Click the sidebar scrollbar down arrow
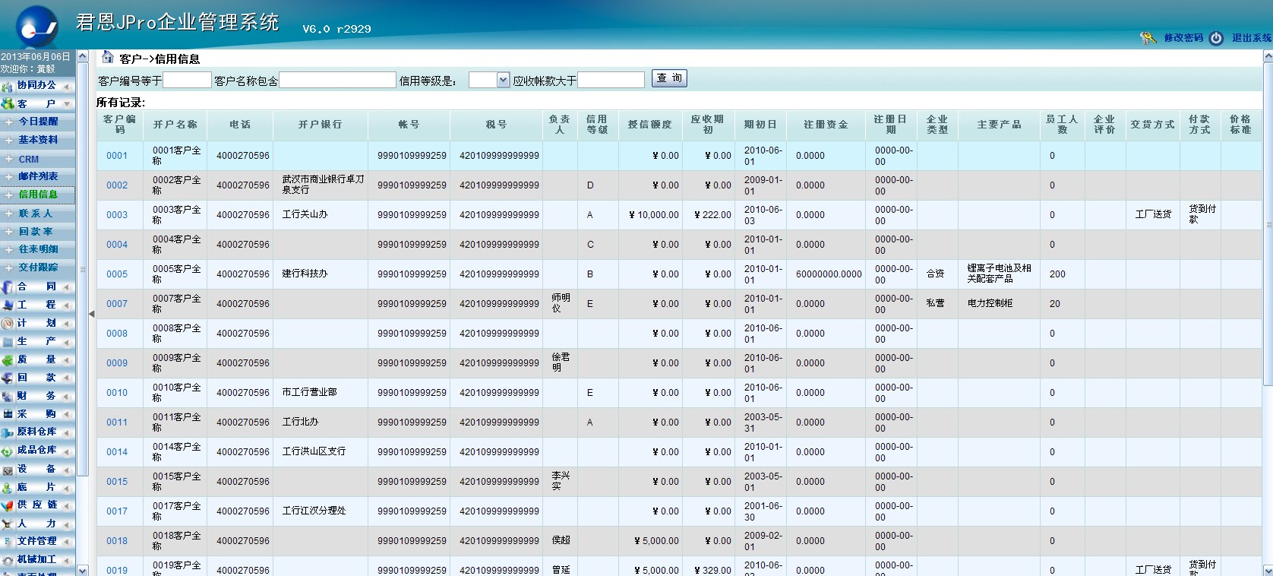This screenshot has width=1273, height=576. click(83, 570)
